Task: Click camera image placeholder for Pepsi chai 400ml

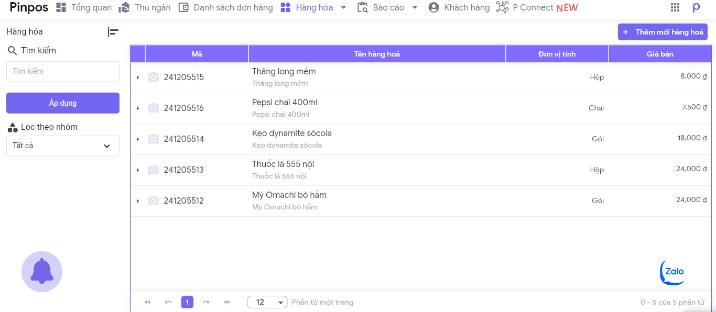Action: click(153, 108)
